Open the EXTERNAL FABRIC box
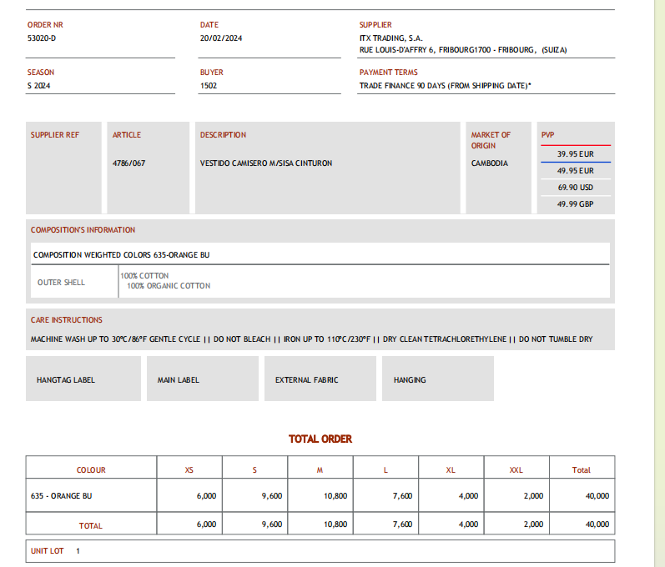665x567 pixels. [x=320, y=379]
